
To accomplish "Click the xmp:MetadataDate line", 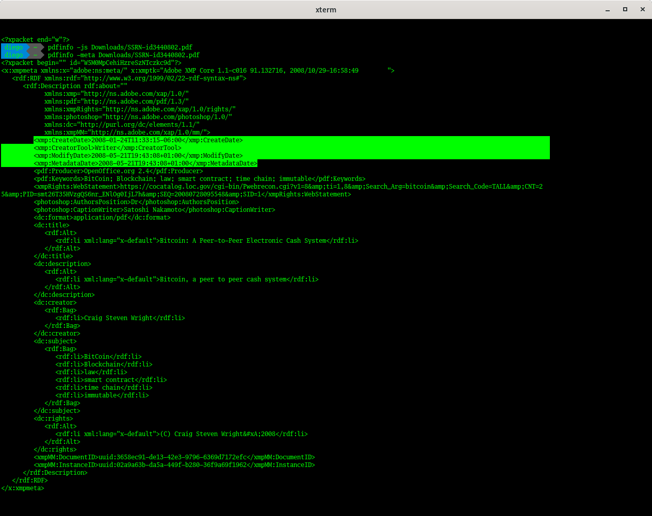I will coord(145,163).
